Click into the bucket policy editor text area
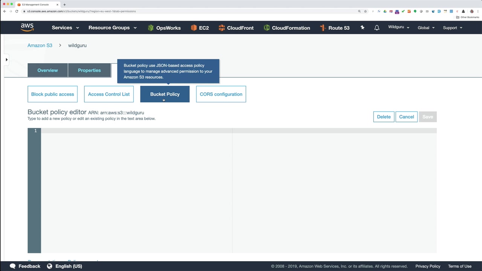 [x=239, y=190]
